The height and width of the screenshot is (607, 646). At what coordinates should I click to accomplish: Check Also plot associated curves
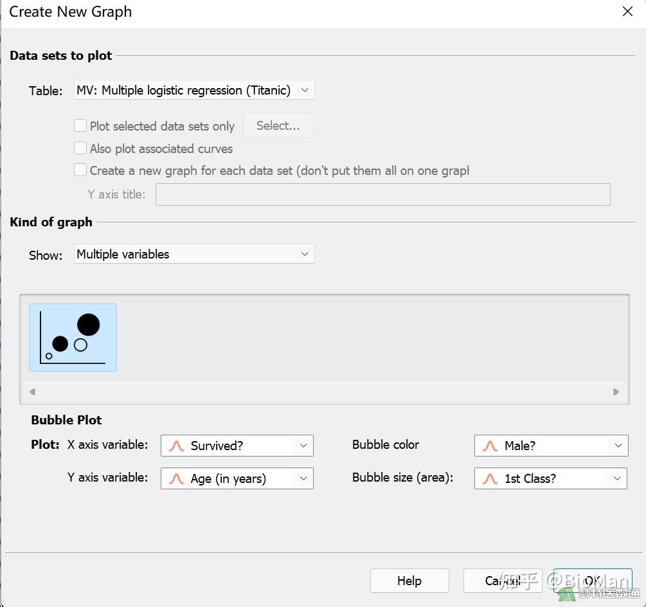[80, 148]
